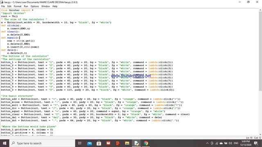Click the ENG language indicator
Image resolution: width=262 pixels, height=147 pixels.
point(236,143)
